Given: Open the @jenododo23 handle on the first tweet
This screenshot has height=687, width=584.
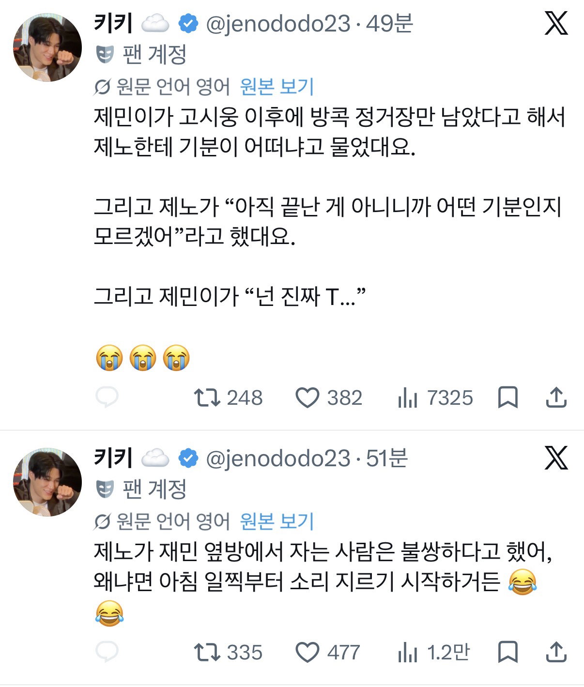Looking at the screenshot, I should pos(278,24).
